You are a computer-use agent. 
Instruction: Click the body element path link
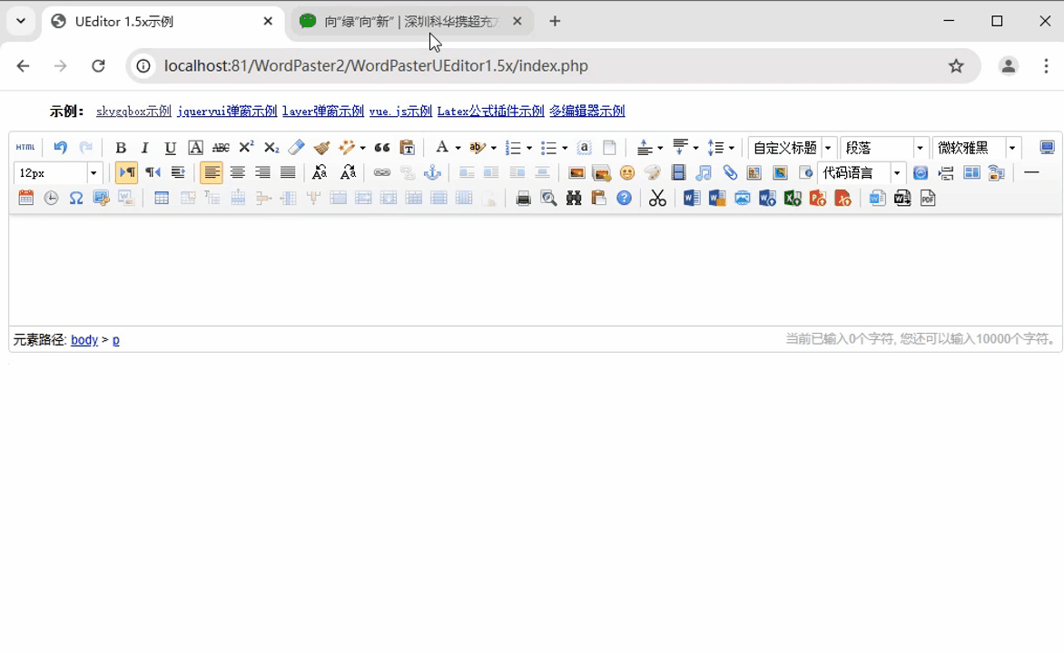click(x=84, y=340)
